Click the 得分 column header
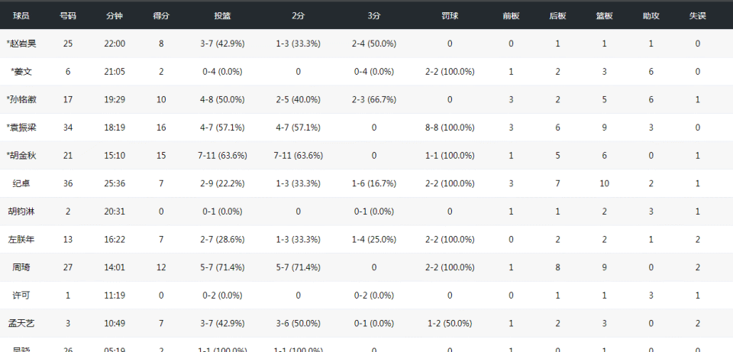The width and height of the screenshot is (733, 352). coord(161,16)
